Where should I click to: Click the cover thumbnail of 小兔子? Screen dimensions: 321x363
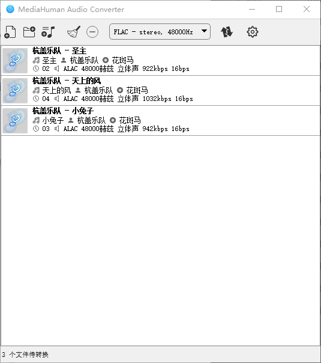(x=15, y=121)
